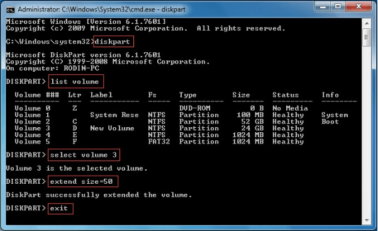378x231 pixels.
Task: Click 'Microsoft Windows [Version 6.1.7601]' line
Action: coord(86,21)
